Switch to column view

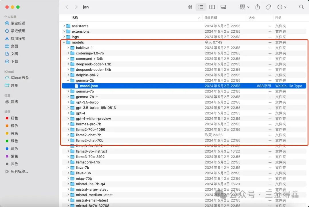tap(212, 7)
